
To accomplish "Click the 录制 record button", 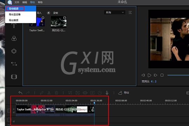I will [52, 13].
